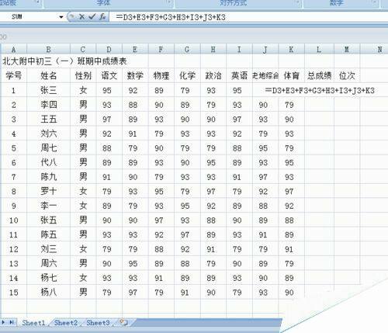The width and height of the screenshot is (388, 333).
Task: Select column A header
Action: click(14, 49)
